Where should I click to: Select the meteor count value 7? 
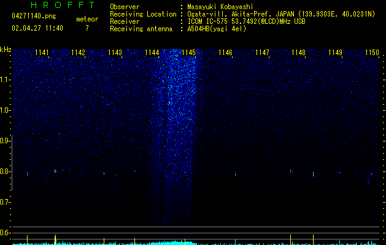(x=87, y=28)
